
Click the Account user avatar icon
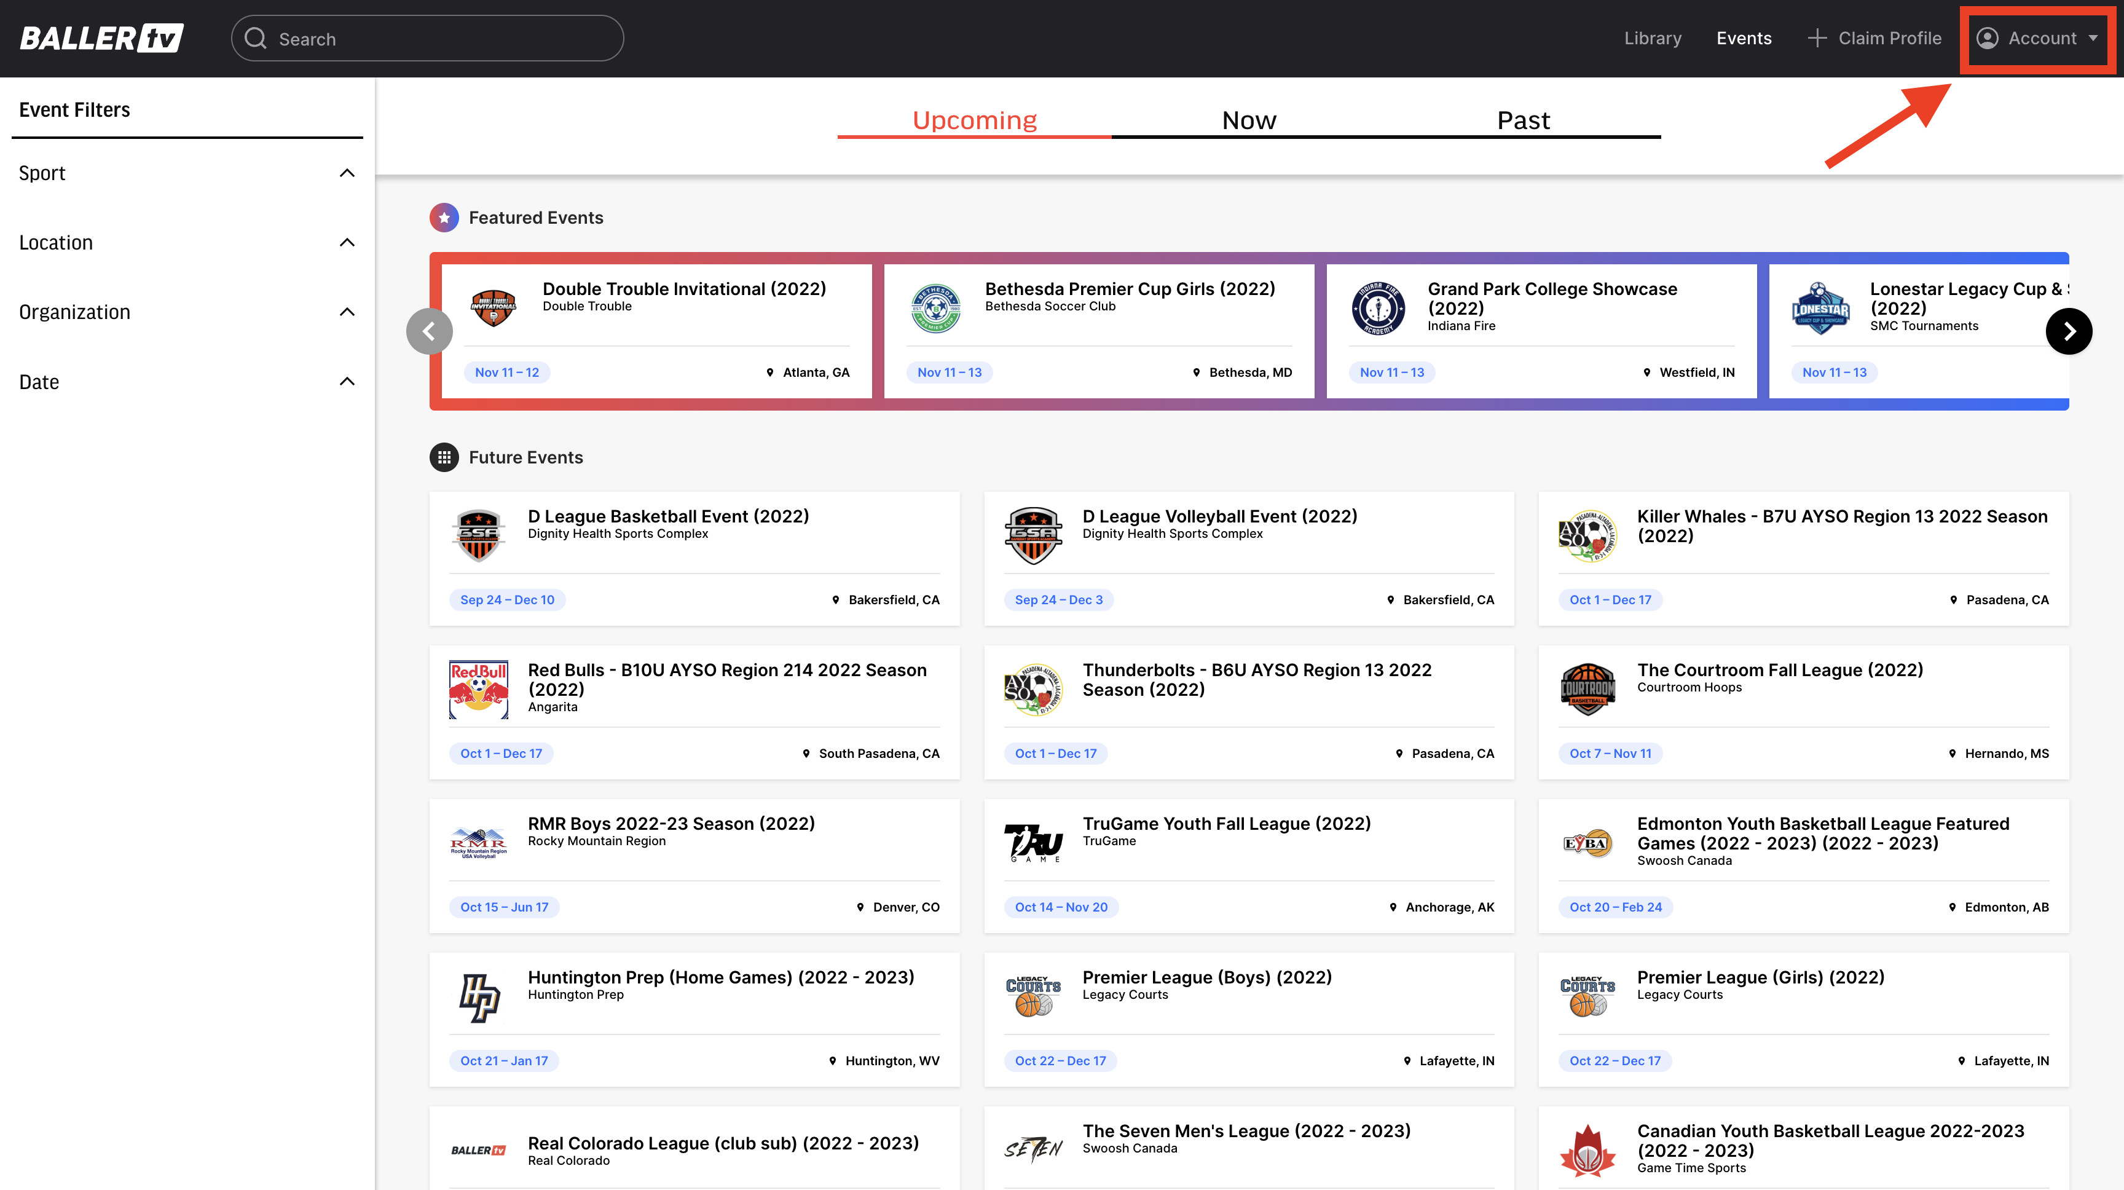[x=1987, y=39]
